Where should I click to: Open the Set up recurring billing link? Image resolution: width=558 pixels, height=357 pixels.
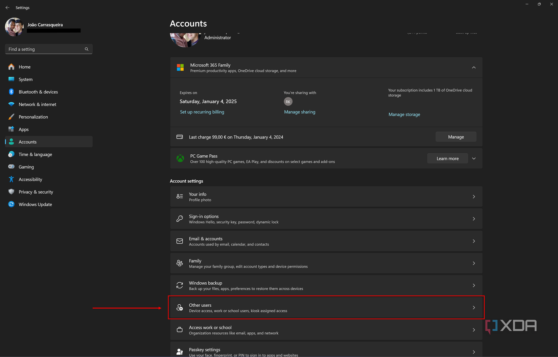(202, 112)
